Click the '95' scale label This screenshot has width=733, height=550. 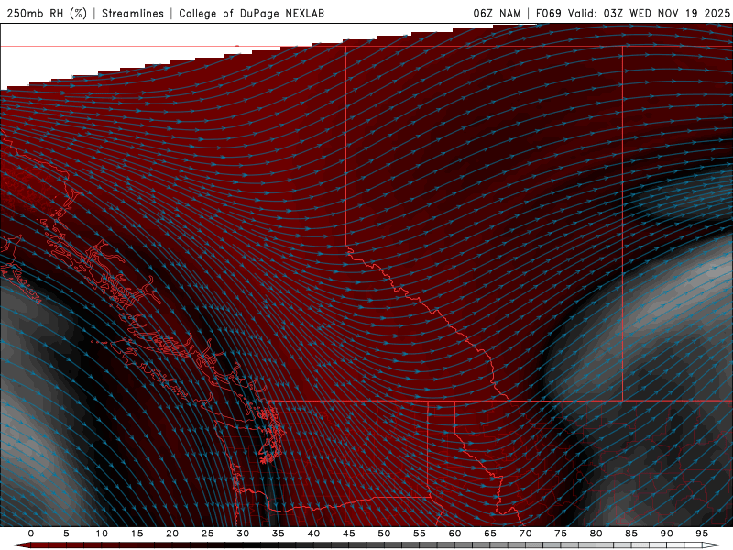click(702, 533)
